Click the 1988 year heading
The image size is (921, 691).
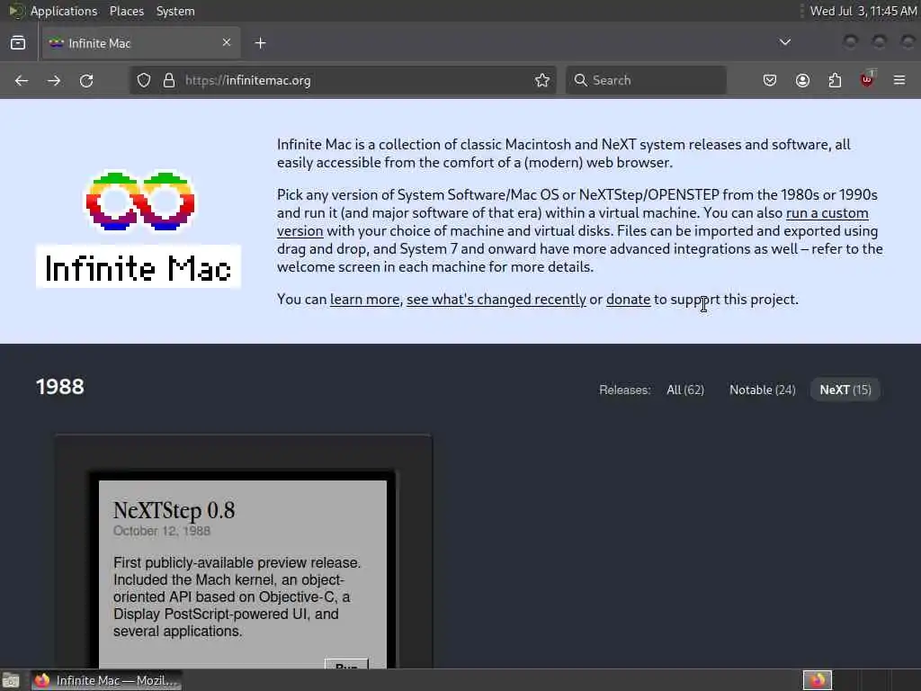point(60,387)
